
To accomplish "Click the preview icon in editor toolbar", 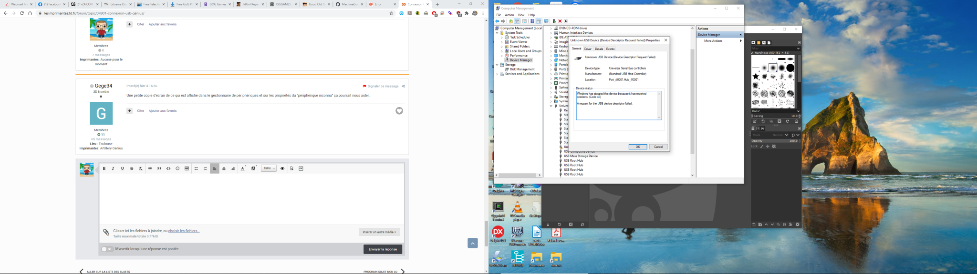I will coord(292,168).
